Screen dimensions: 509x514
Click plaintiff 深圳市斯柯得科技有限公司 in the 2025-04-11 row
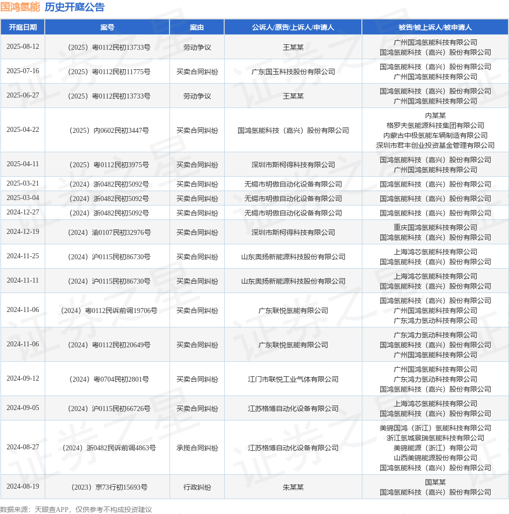coord(293,165)
